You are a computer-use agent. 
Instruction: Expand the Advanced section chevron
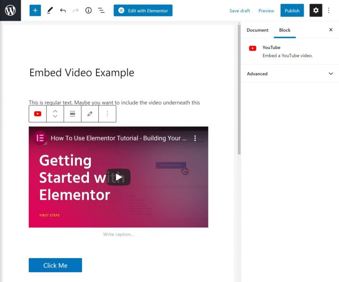(x=331, y=73)
